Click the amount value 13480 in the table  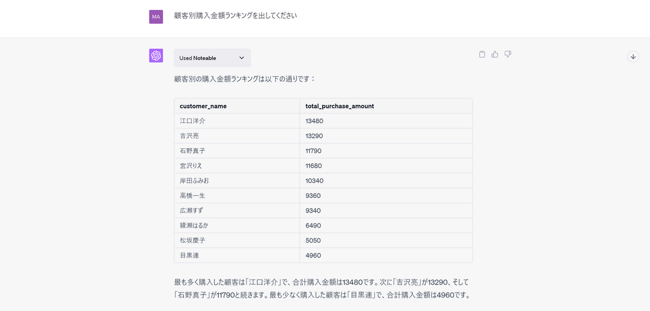click(314, 121)
